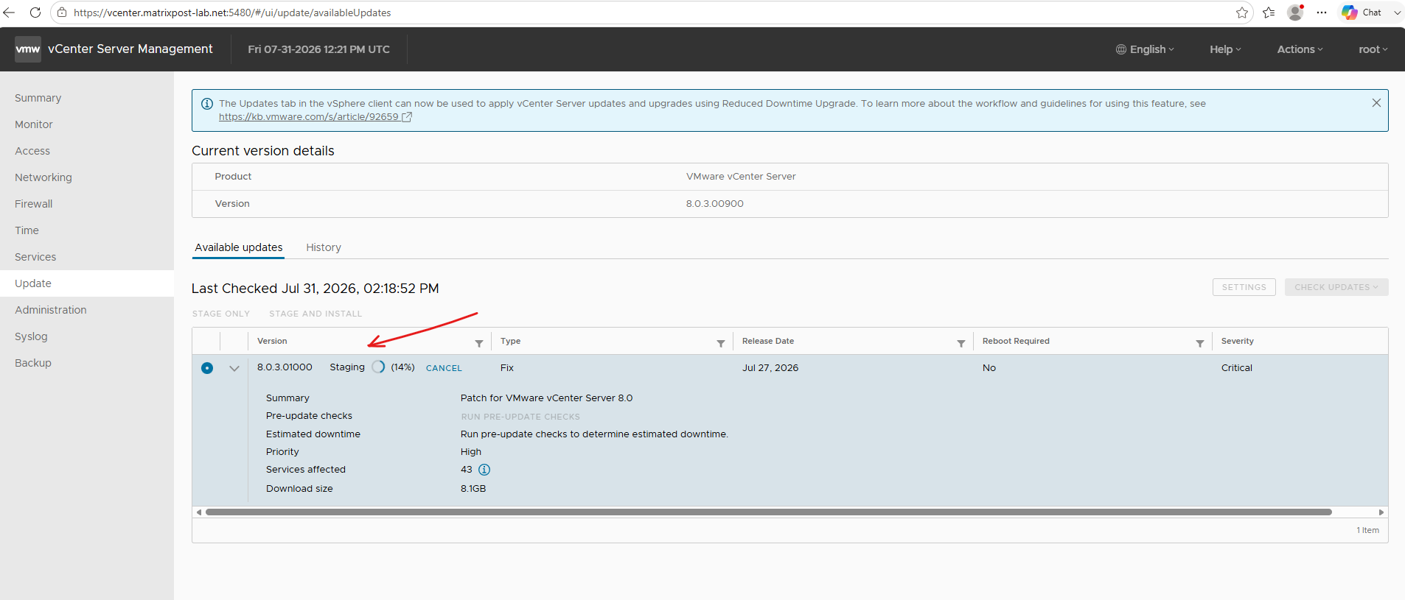Select the 8.0.3.01000 update radio button

pyautogui.click(x=207, y=368)
